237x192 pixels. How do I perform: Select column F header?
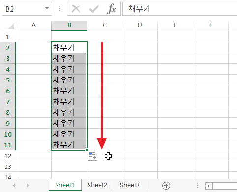(211, 25)
